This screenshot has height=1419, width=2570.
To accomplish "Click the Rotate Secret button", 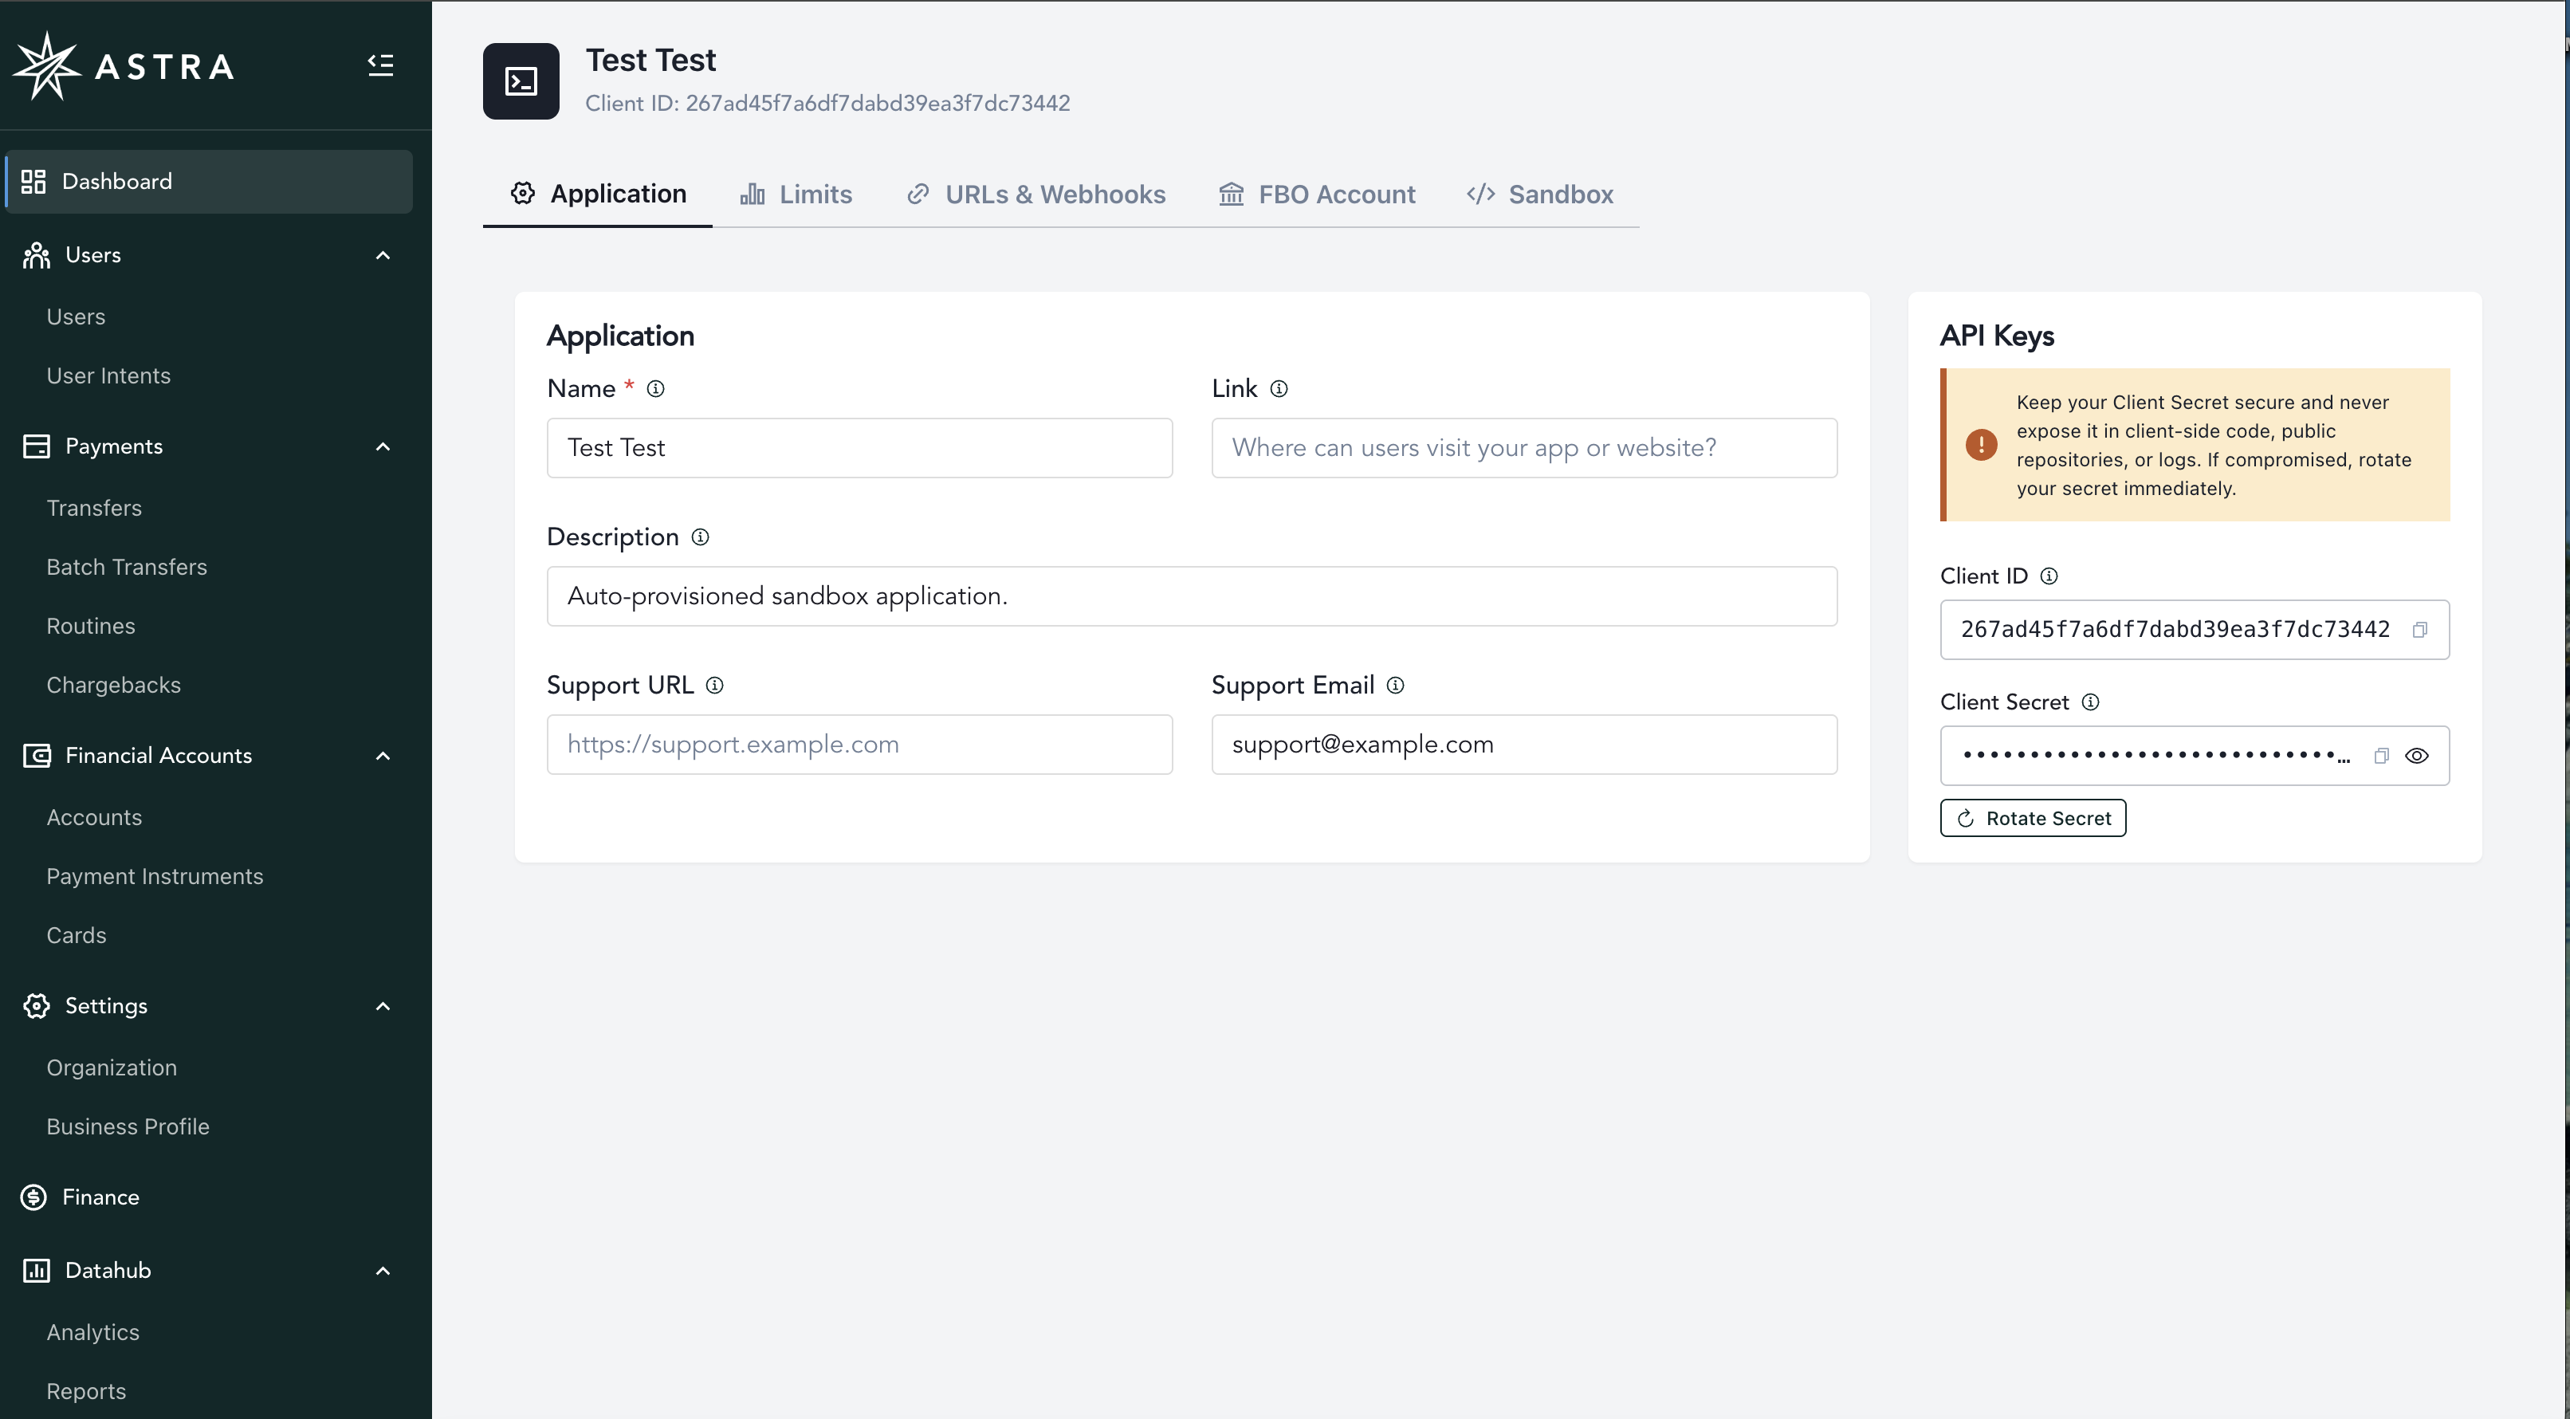I will [x=2032, y=818].
